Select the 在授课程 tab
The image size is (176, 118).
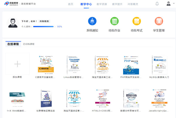click(13, 44)
